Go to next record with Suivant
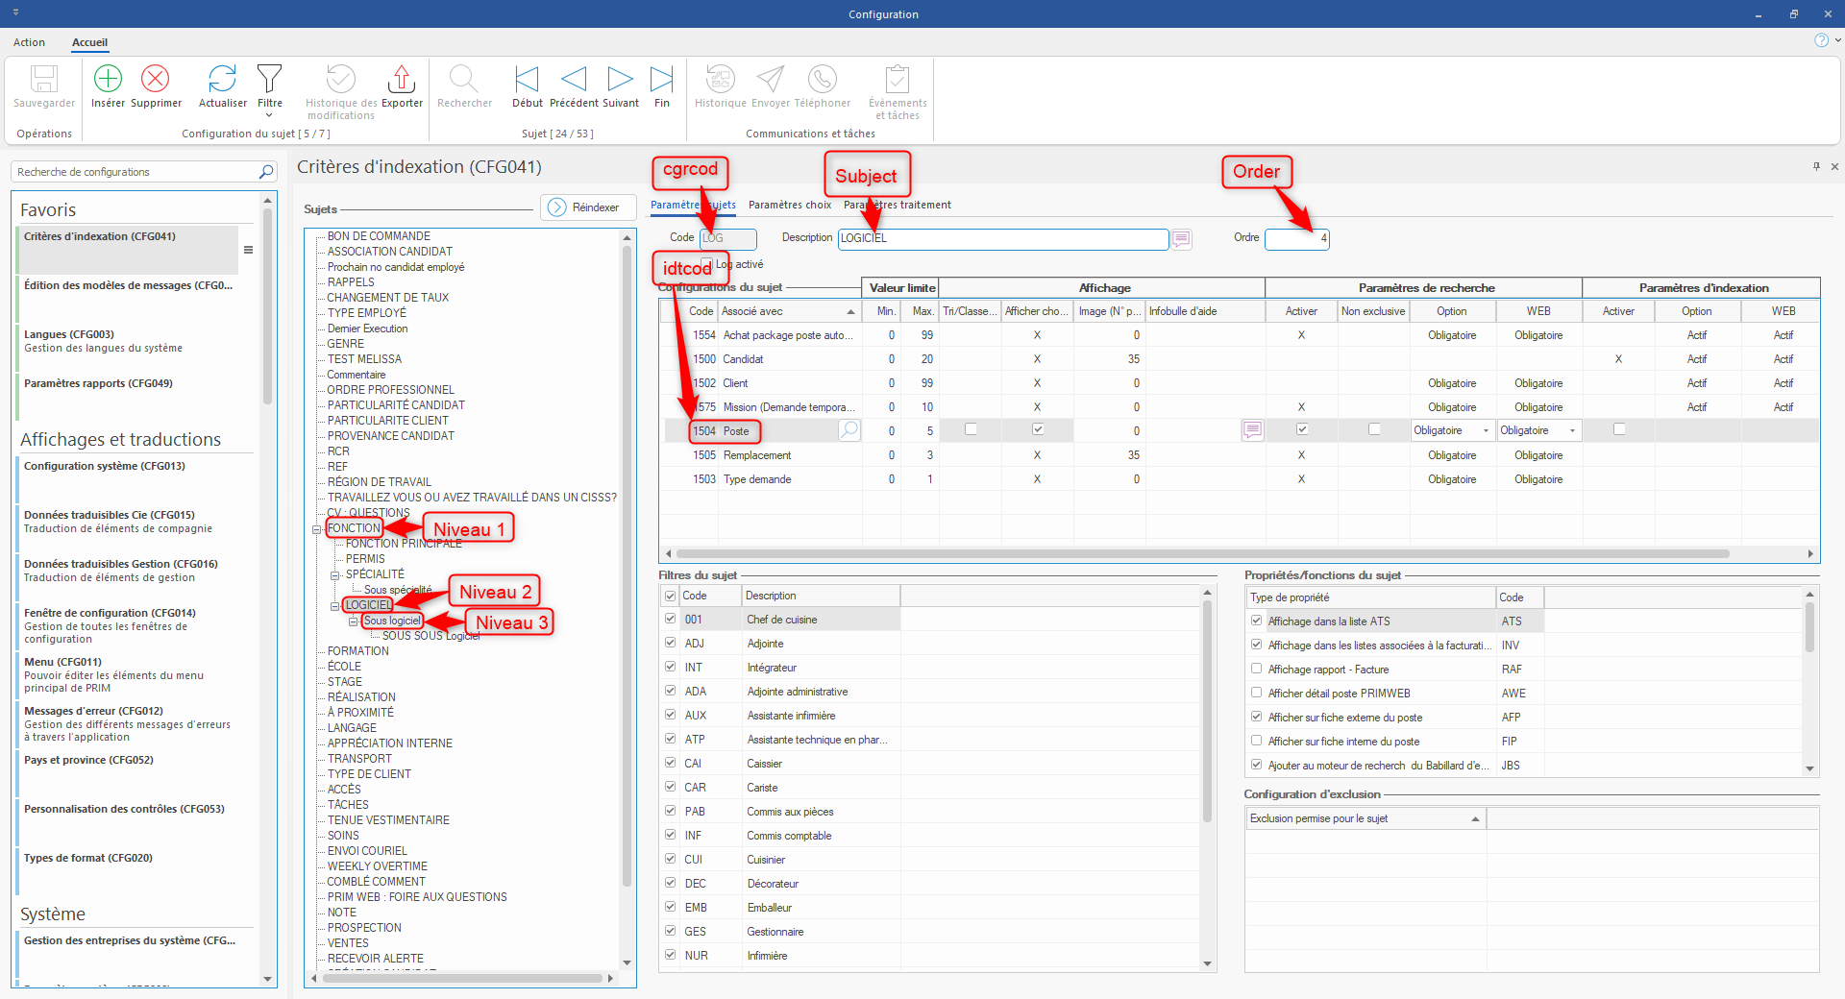Image resolution: width=1845 pixels, height=999 pixels. pos(620,79)
